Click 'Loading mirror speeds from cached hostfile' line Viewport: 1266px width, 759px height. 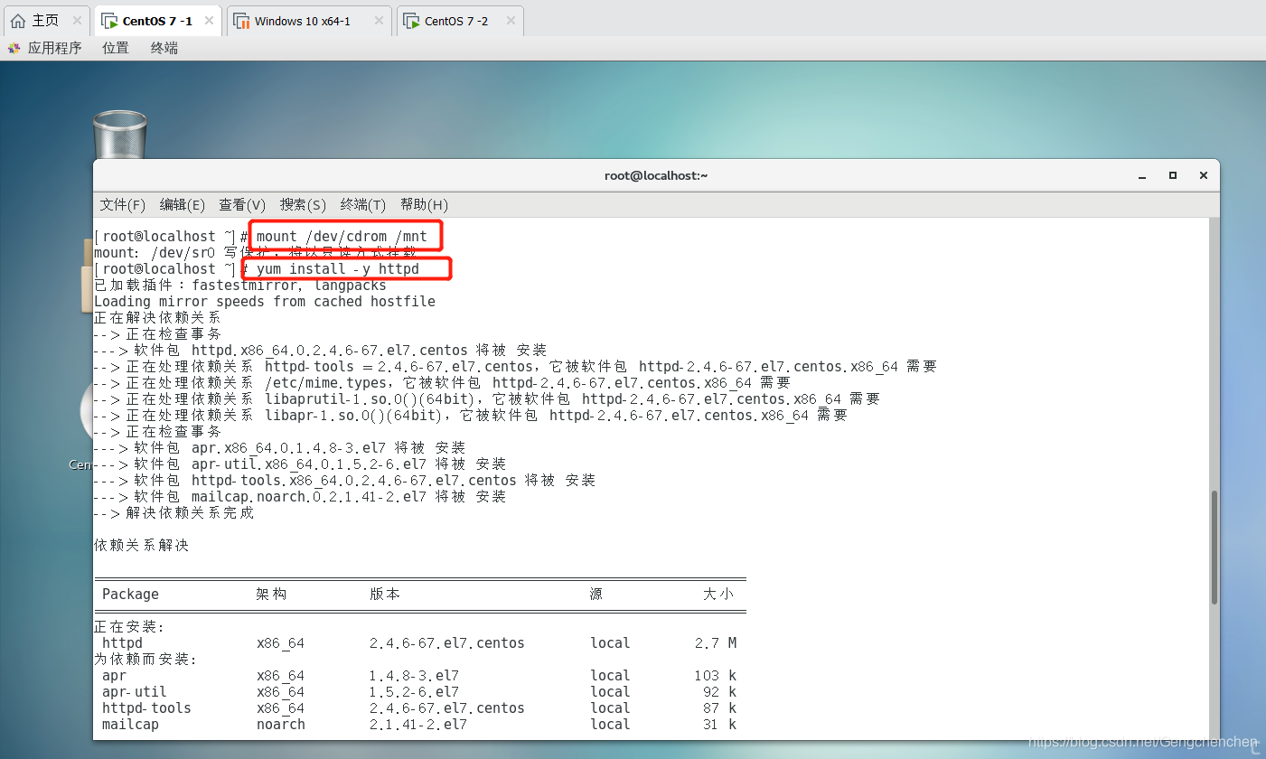[x=265, y=302]
